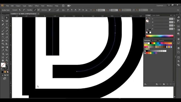This screenshot has width=181, height=102.
Task: Switch to the Symbols tab
Action: click(x=161, y=40)
